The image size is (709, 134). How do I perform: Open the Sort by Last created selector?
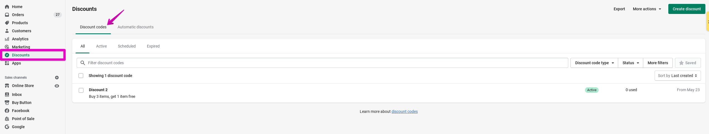678,76
